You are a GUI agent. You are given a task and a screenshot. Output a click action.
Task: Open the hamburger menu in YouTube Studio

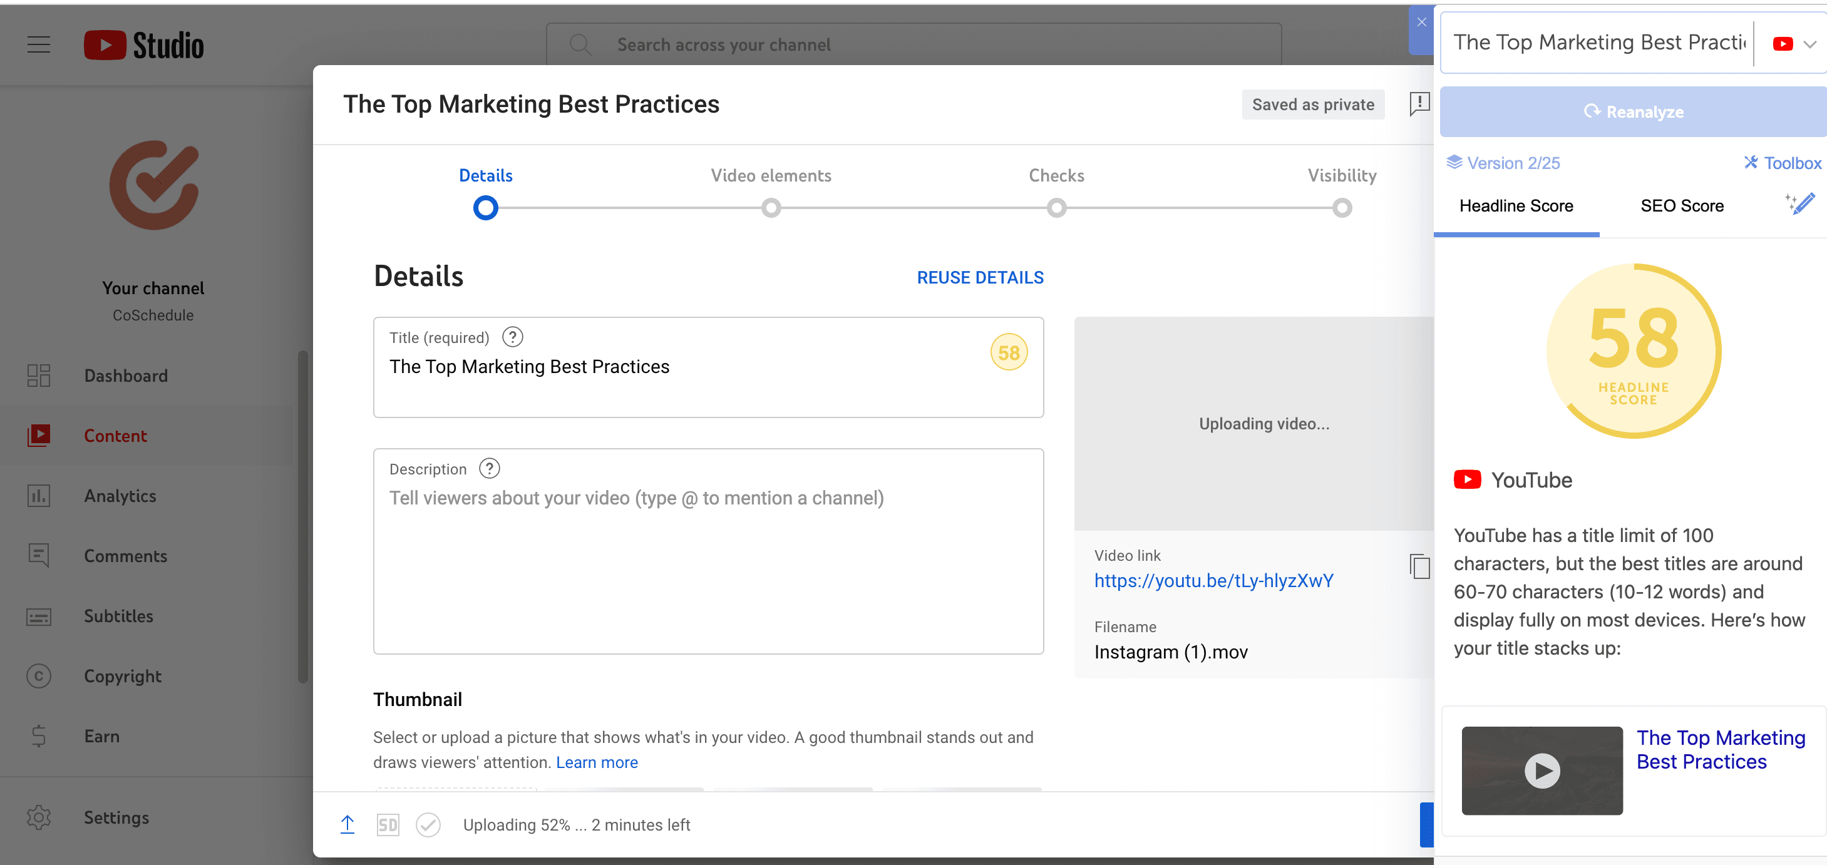tap(39, 44)
